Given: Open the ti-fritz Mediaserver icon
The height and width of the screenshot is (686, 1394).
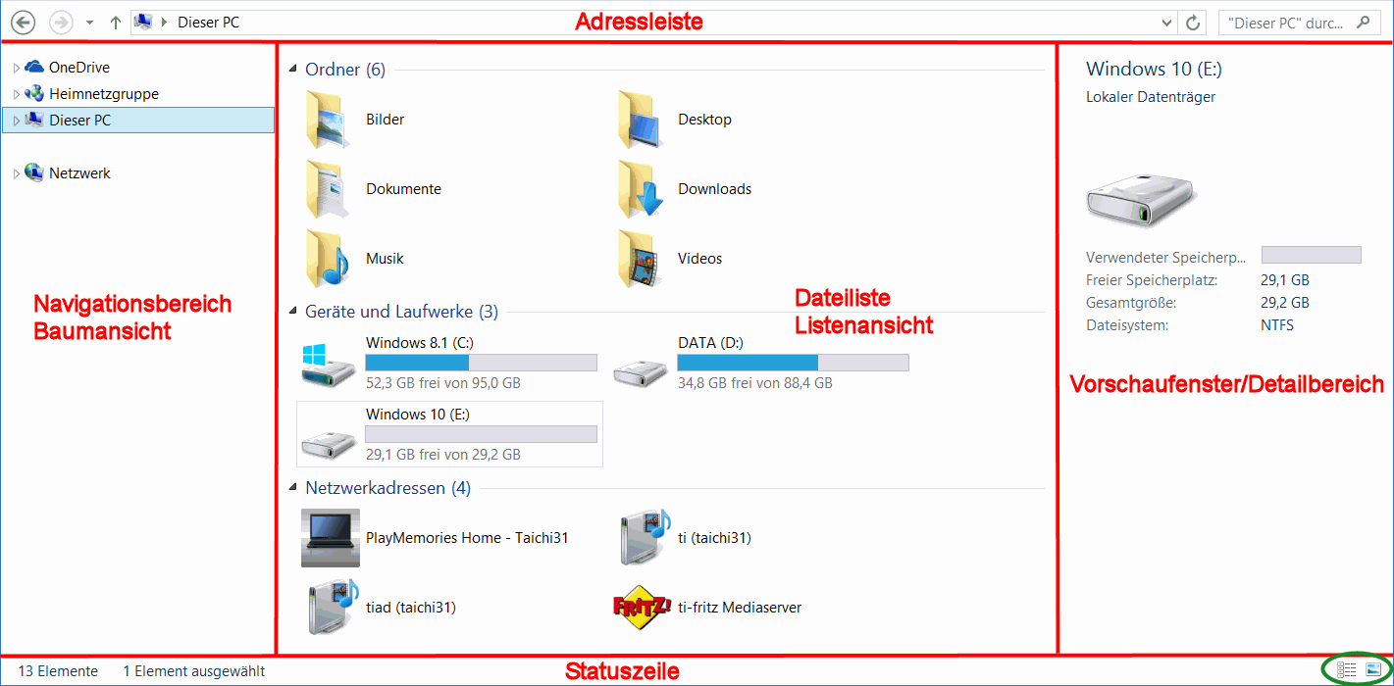Looking at the screenshot, I should 640,607.
